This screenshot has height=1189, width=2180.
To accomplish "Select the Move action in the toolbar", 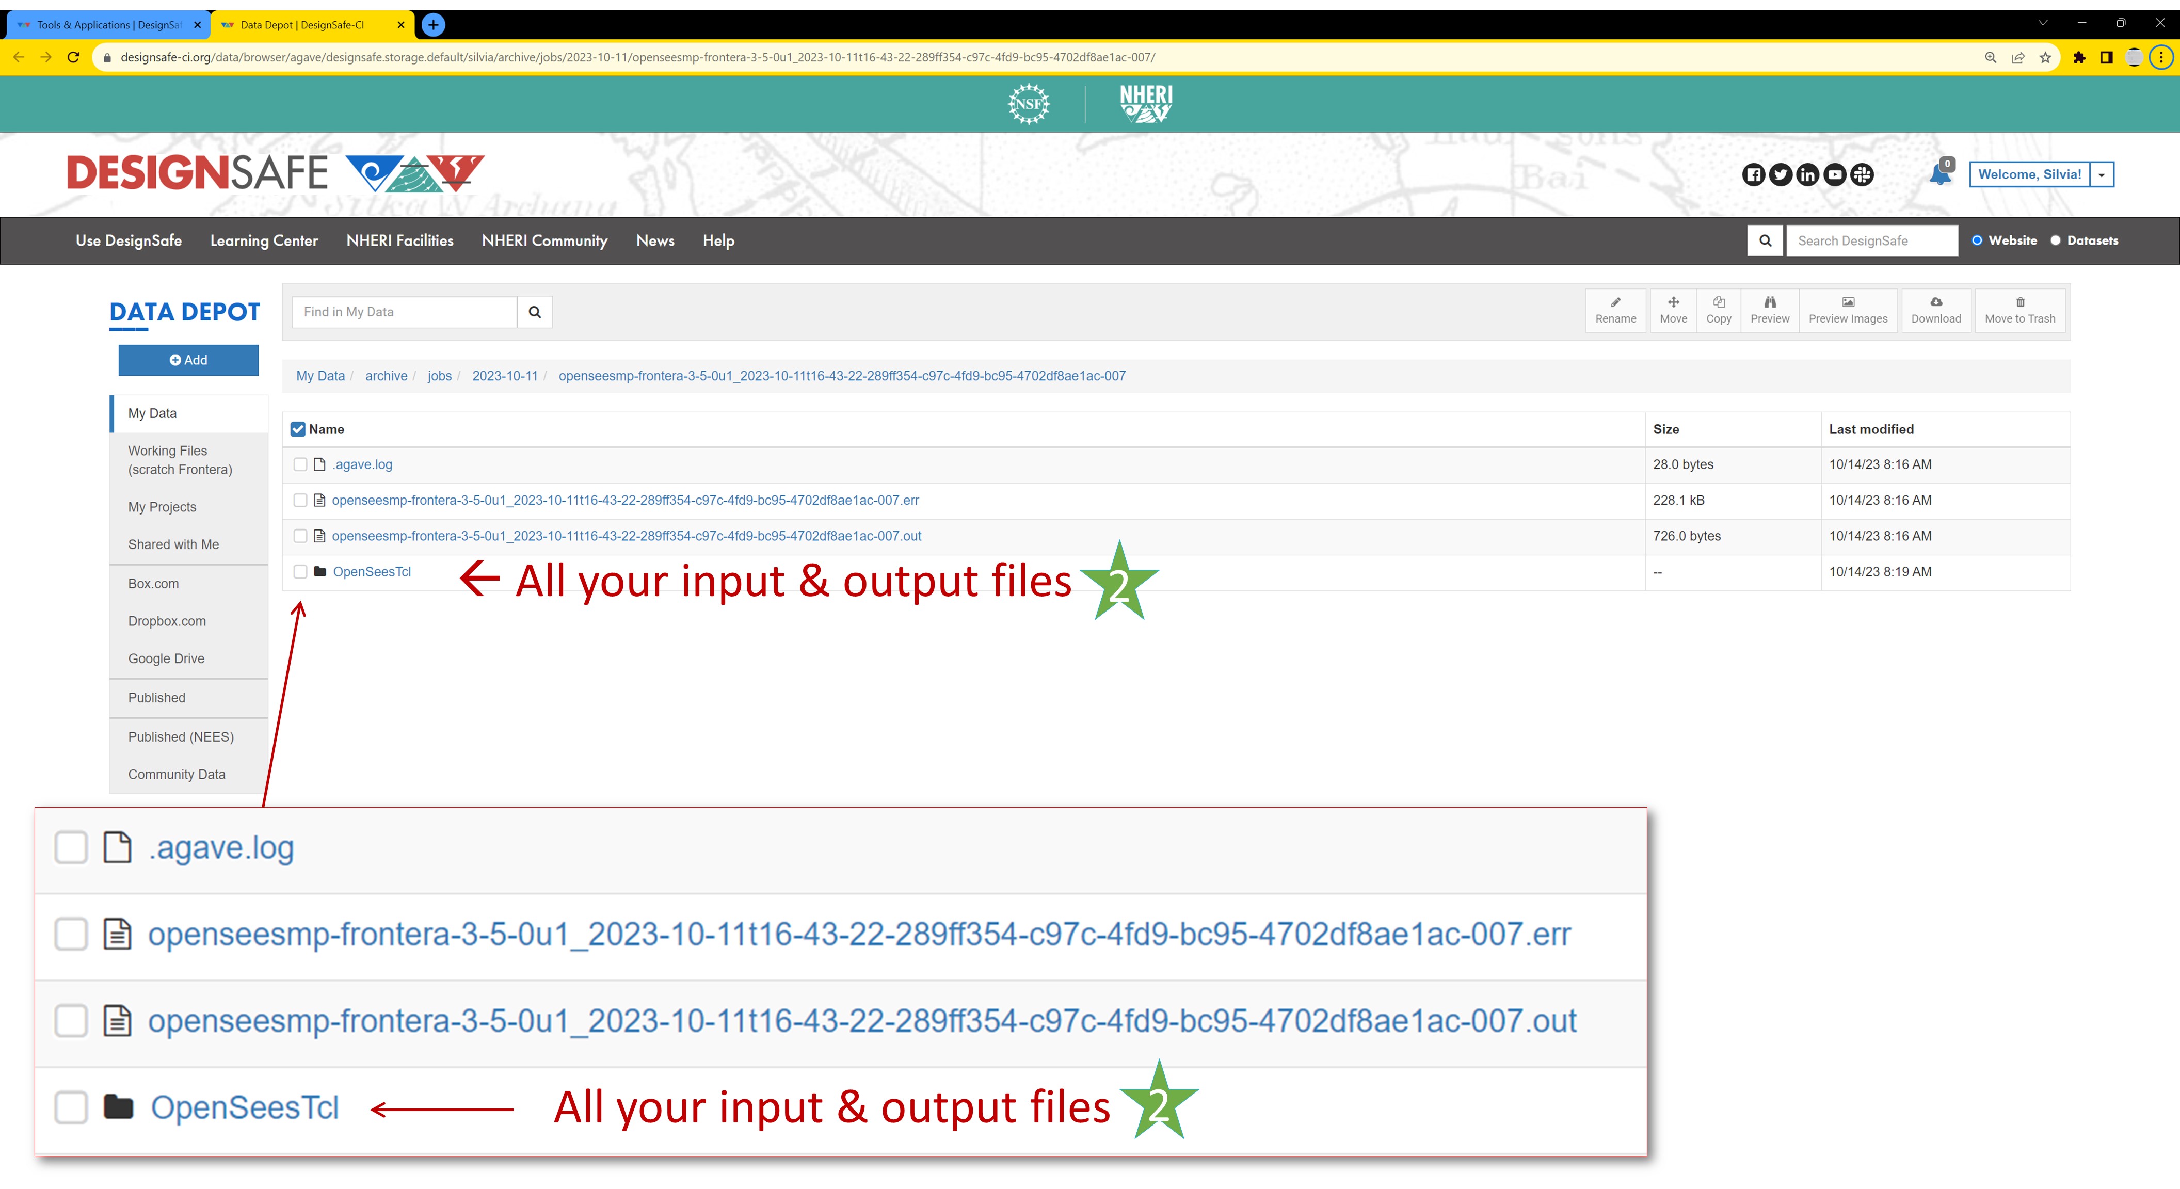I will [x=1673, y=310].
